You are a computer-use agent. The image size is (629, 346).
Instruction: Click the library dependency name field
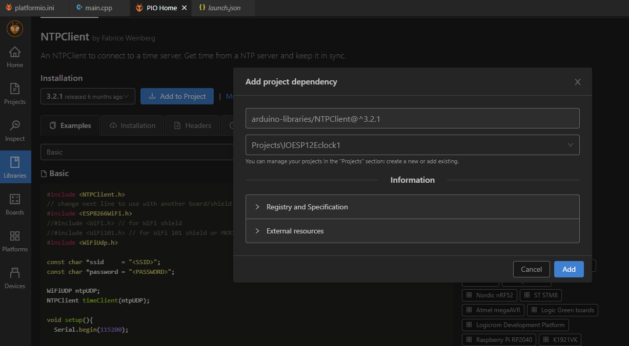412,118
